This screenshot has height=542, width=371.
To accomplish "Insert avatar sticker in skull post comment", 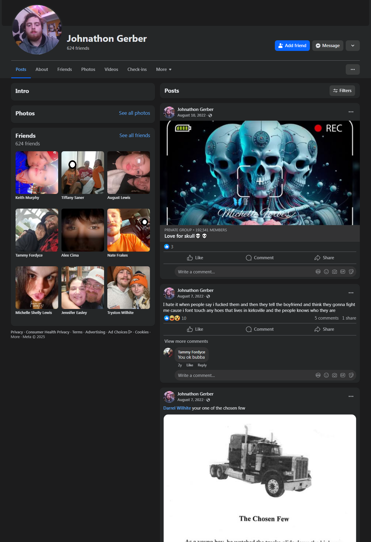I will pyautogui.click(x=318, y=272).
